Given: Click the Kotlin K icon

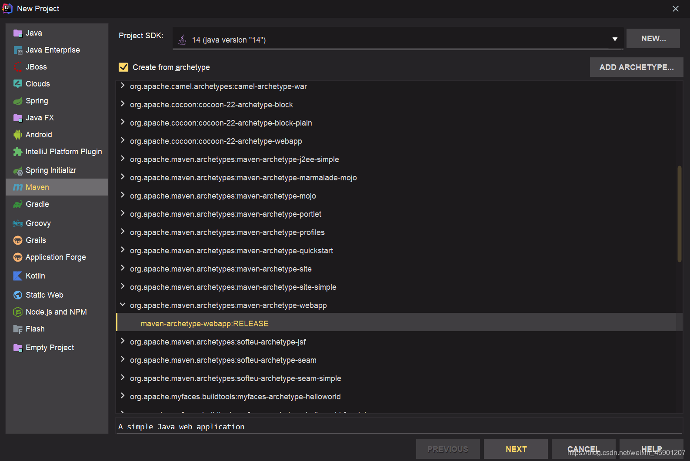Looking at the screenshot, I should pos(18,276).
